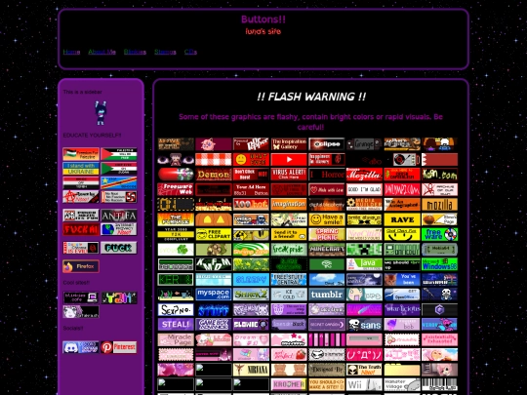This screenshot has height=395, width=527.
Task: Click the jack-o-lantern pumpkin eyes button
Action: [x=214, y=219]
